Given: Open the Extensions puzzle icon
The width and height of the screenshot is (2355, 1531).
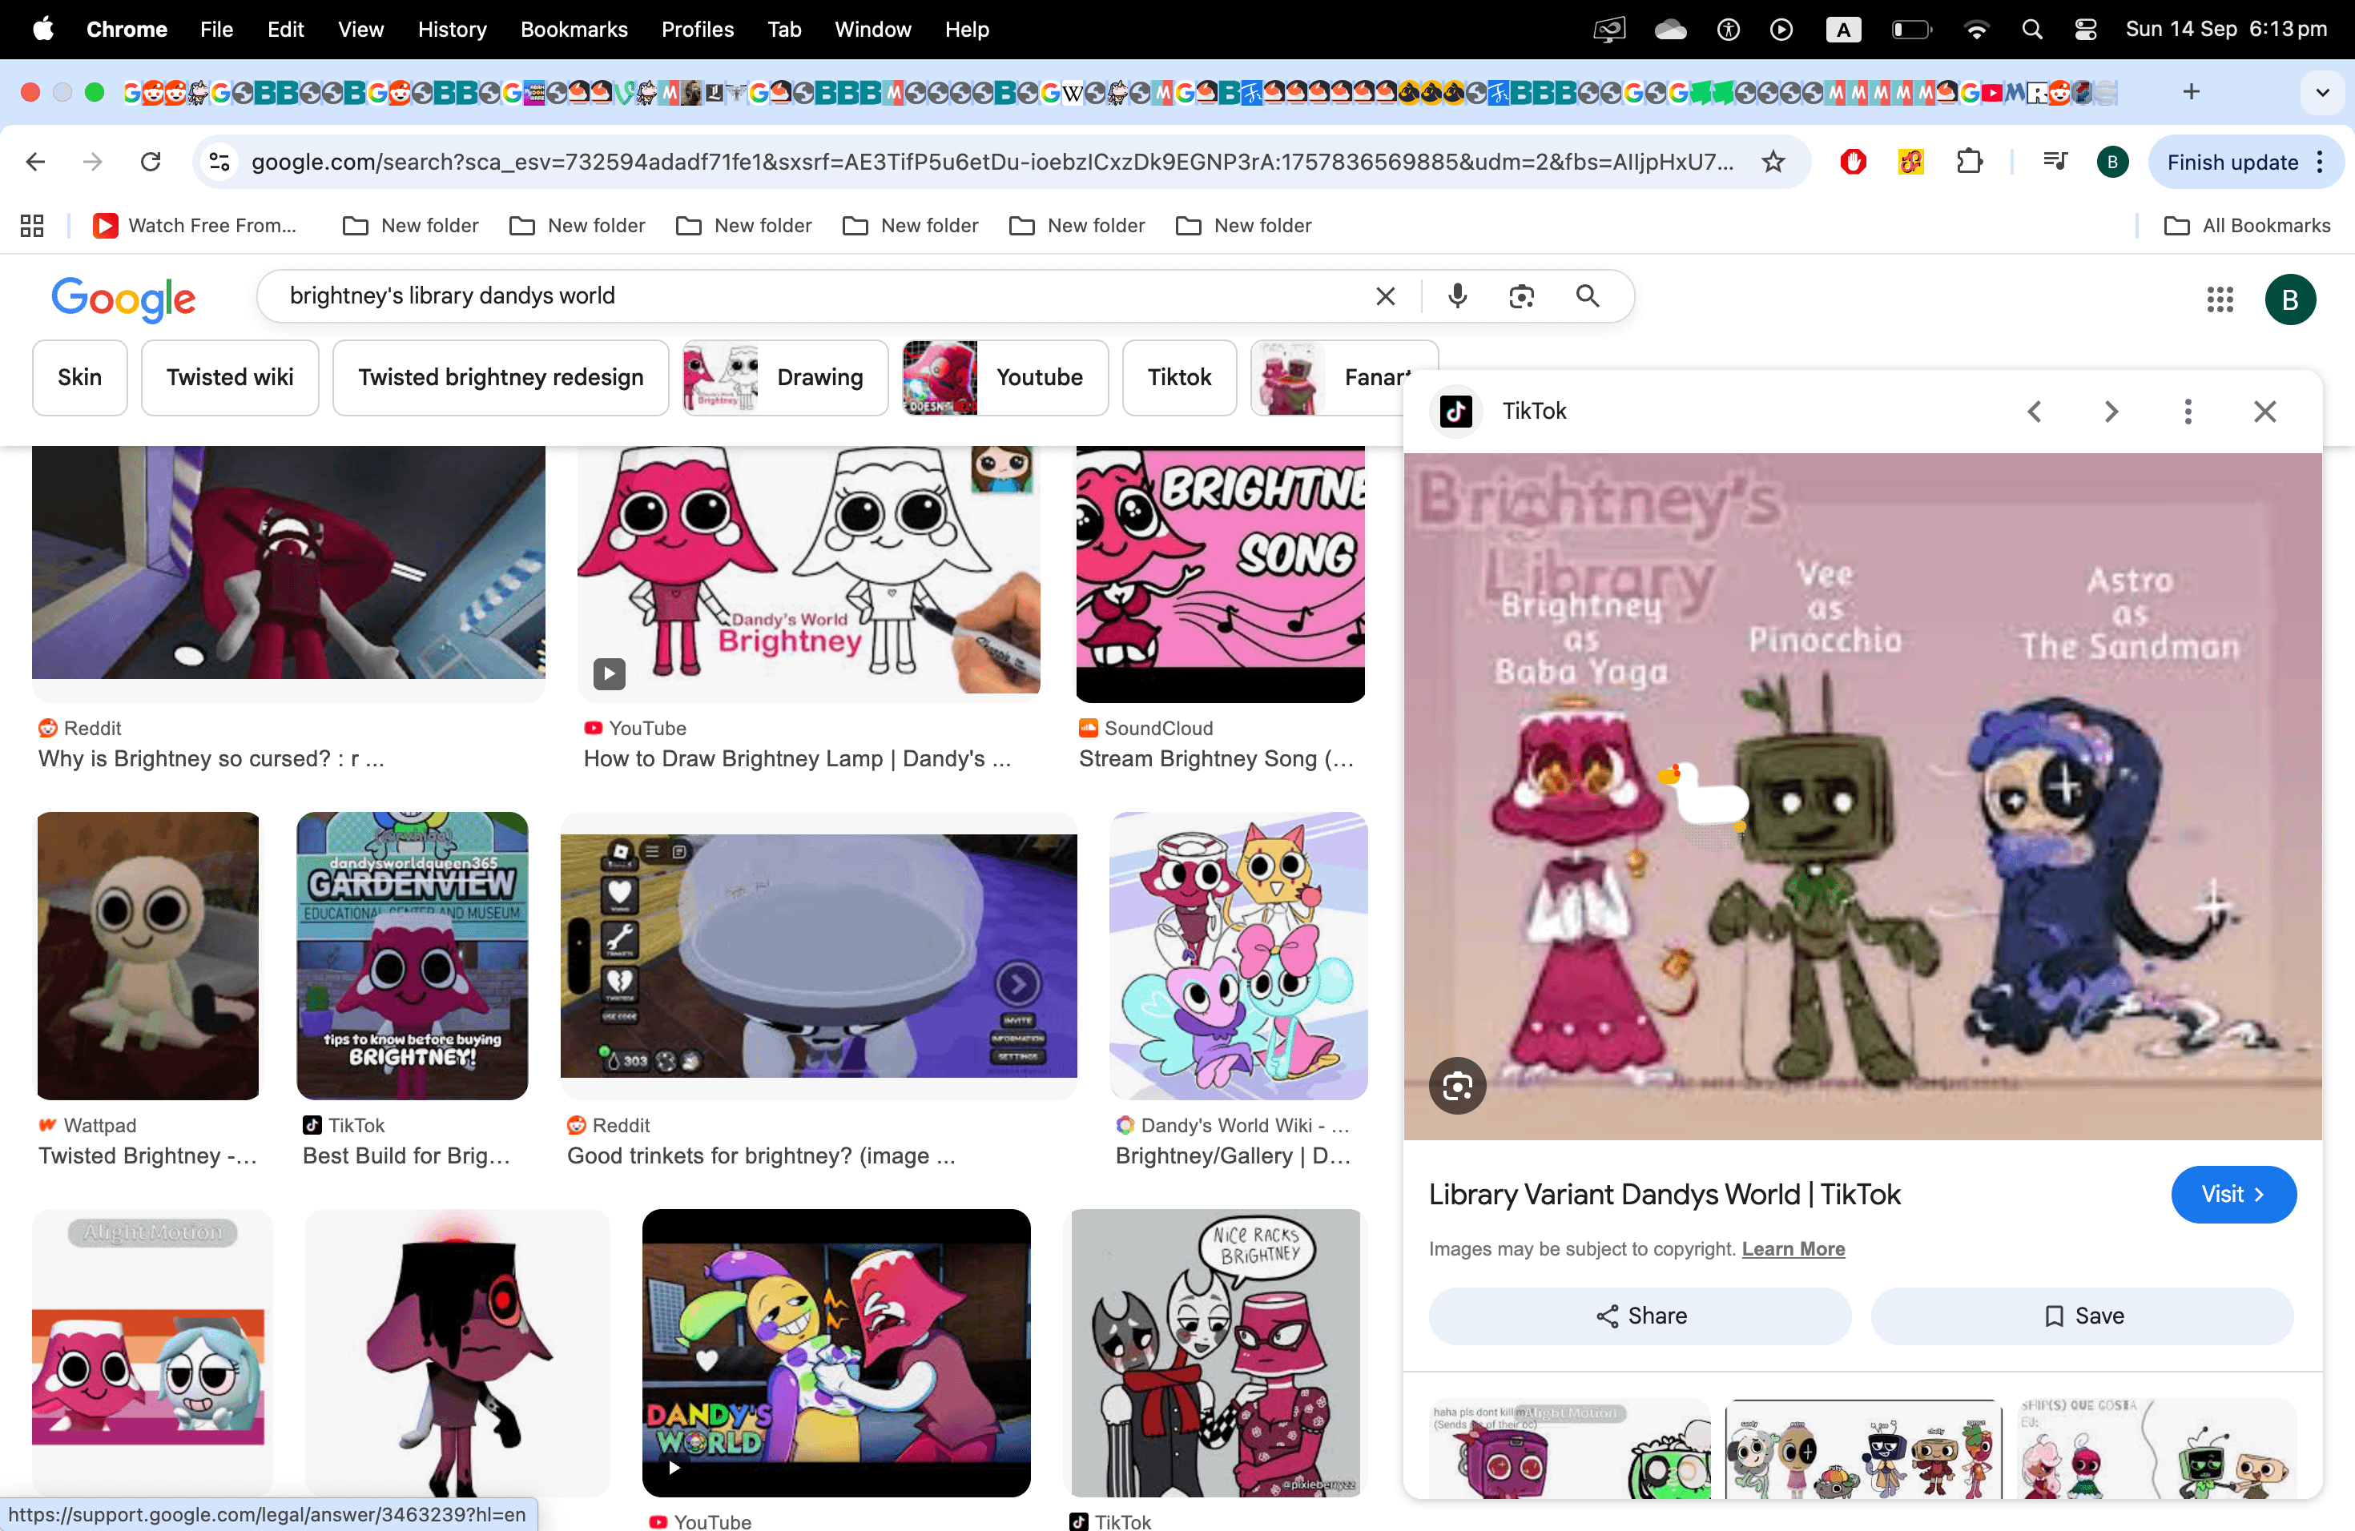Looking at the screenshot, I should click(1969, 161).
